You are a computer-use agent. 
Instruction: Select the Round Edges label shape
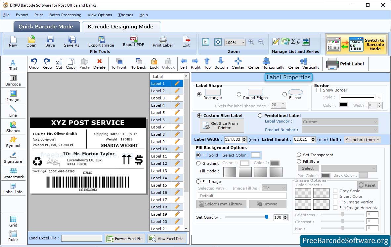pos(239,94)
